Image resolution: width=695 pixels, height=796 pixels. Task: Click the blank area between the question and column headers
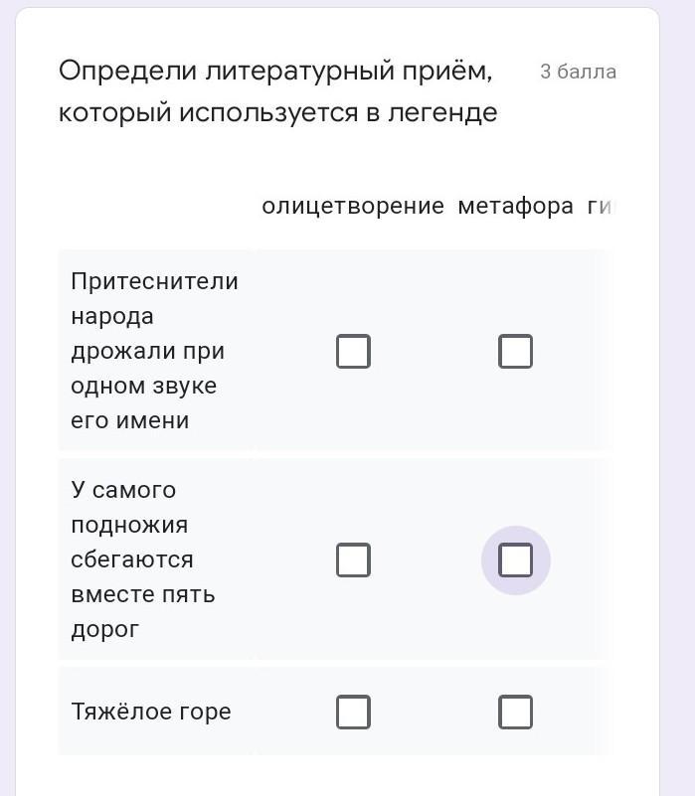338,159
